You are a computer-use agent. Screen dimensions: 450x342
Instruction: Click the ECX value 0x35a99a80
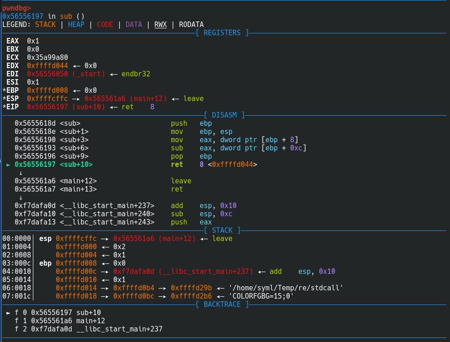47,58
